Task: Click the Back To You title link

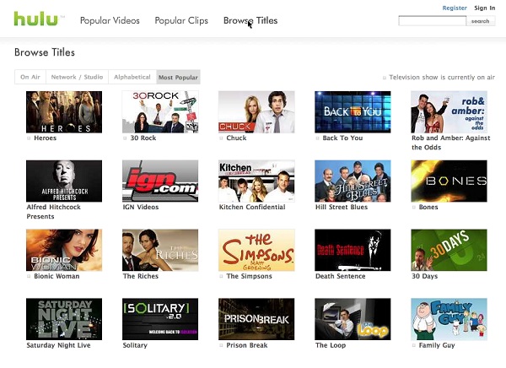Action: (x=342, y=138)
